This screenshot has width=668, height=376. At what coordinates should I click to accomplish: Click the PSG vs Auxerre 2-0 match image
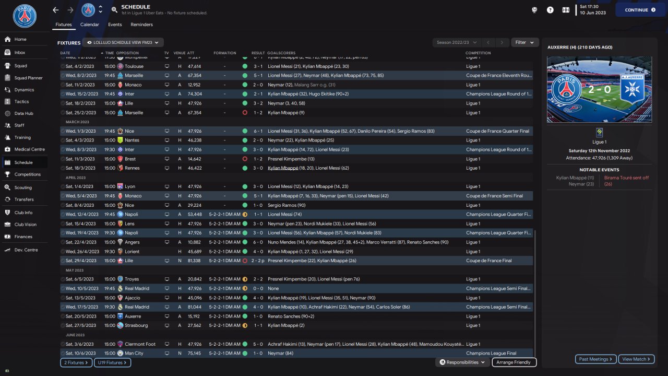click(599, 89)
